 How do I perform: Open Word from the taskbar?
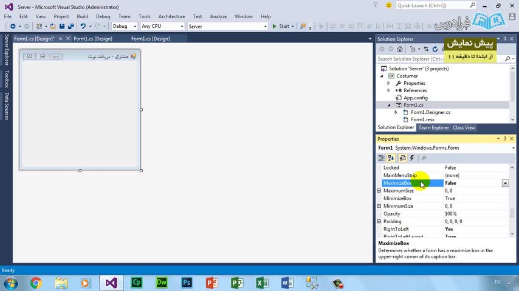coord(287,283)
